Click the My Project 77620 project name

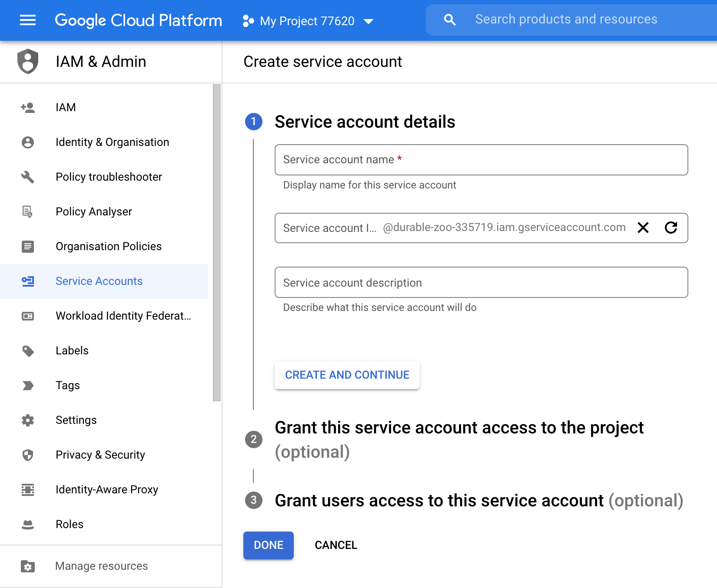(x=307, y=21)
